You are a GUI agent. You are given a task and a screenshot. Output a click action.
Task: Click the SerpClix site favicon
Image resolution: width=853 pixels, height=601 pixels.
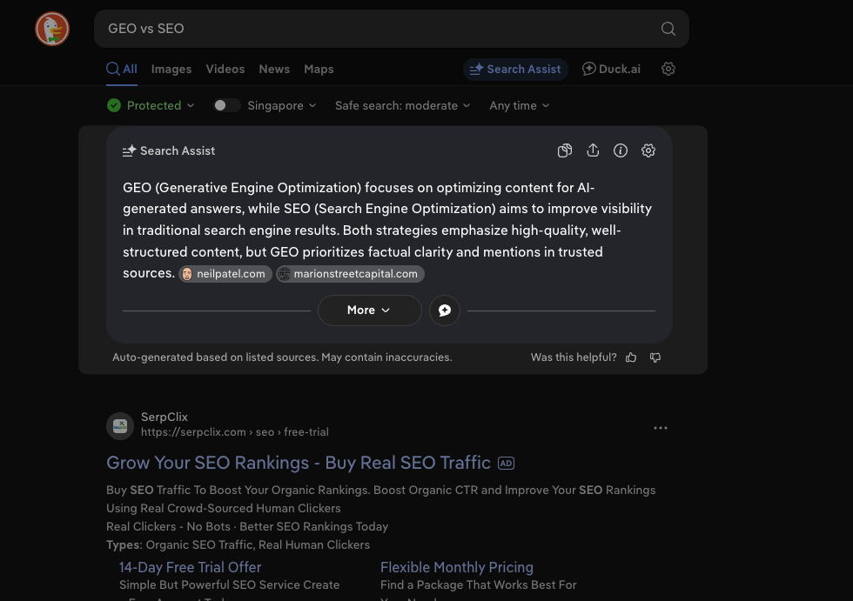coord(120,426)
